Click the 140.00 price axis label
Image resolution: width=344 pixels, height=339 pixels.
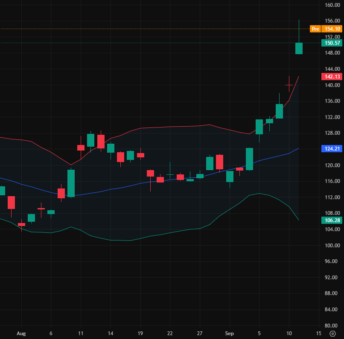[332, 85]
